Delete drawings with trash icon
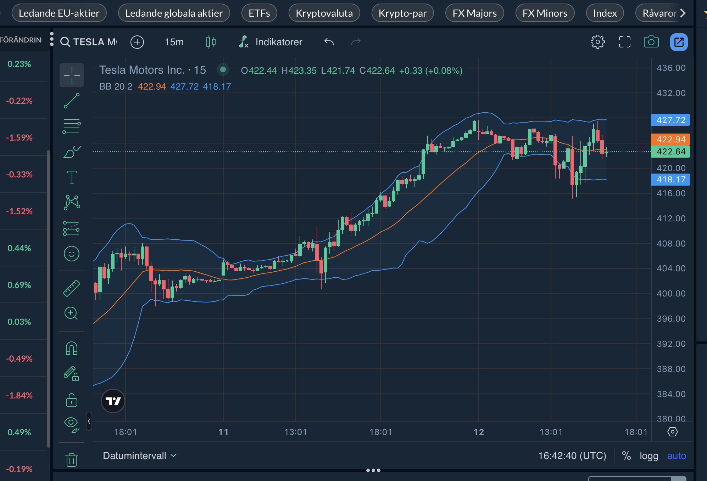Viewport: 707px width, 481px height. coord(72,460)
